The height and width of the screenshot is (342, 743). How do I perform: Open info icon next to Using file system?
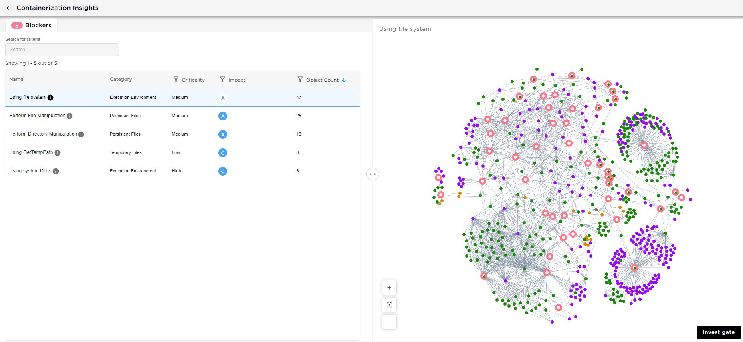(x=50, y=98)
